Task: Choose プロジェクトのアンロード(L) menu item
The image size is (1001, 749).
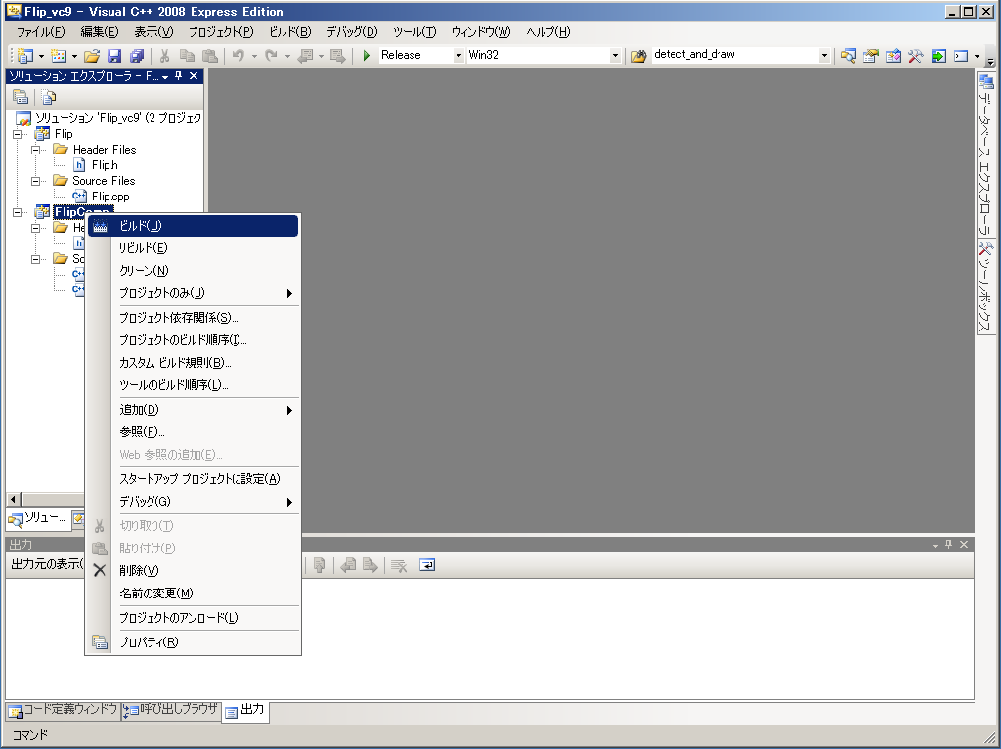Action: 193,617
